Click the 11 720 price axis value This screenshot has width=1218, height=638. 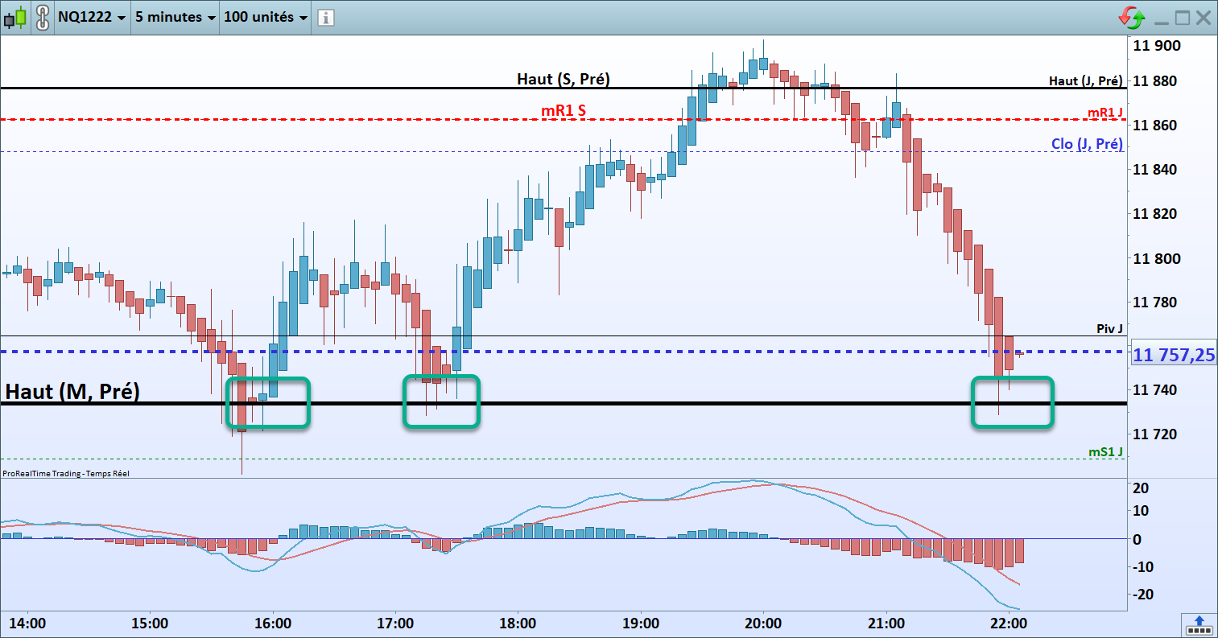tap(1157, 434)
